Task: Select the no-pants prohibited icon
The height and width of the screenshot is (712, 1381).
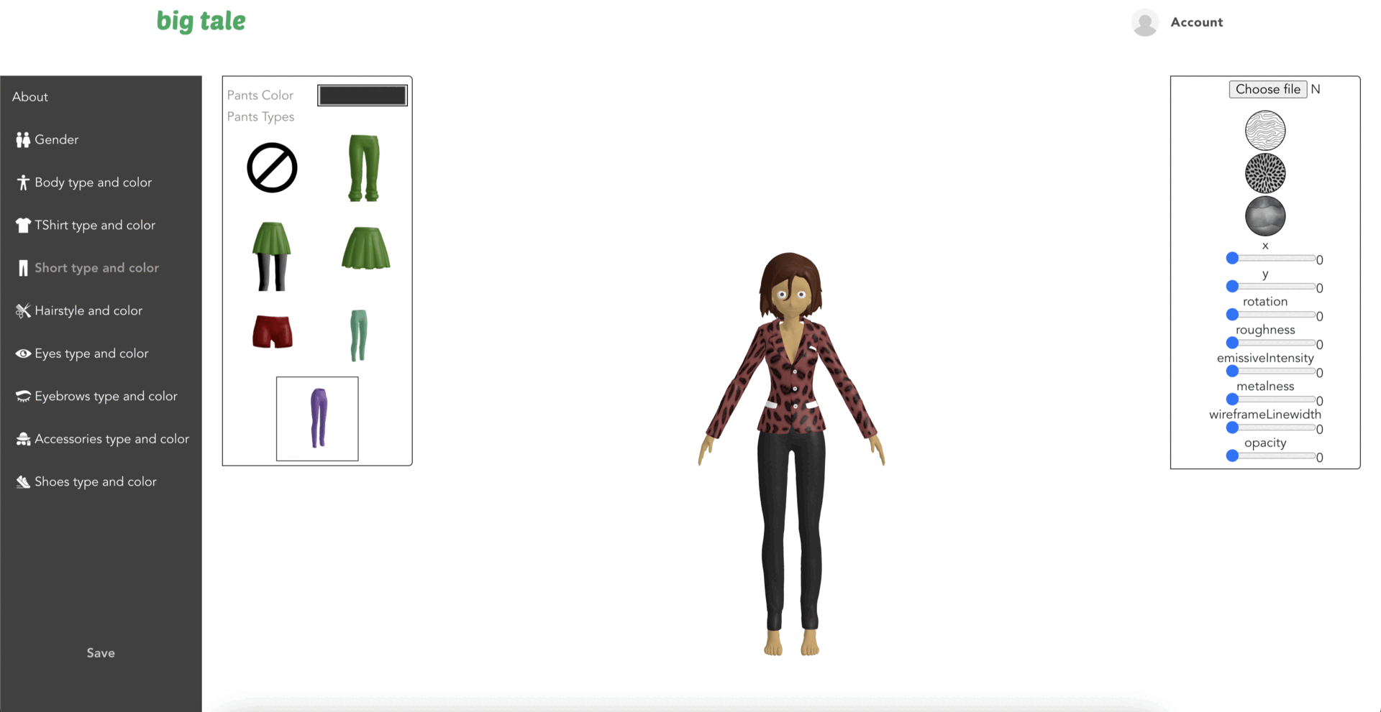Action: (272, 168)
